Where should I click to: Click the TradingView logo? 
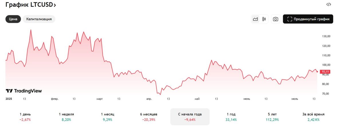(x=24, y=91)
